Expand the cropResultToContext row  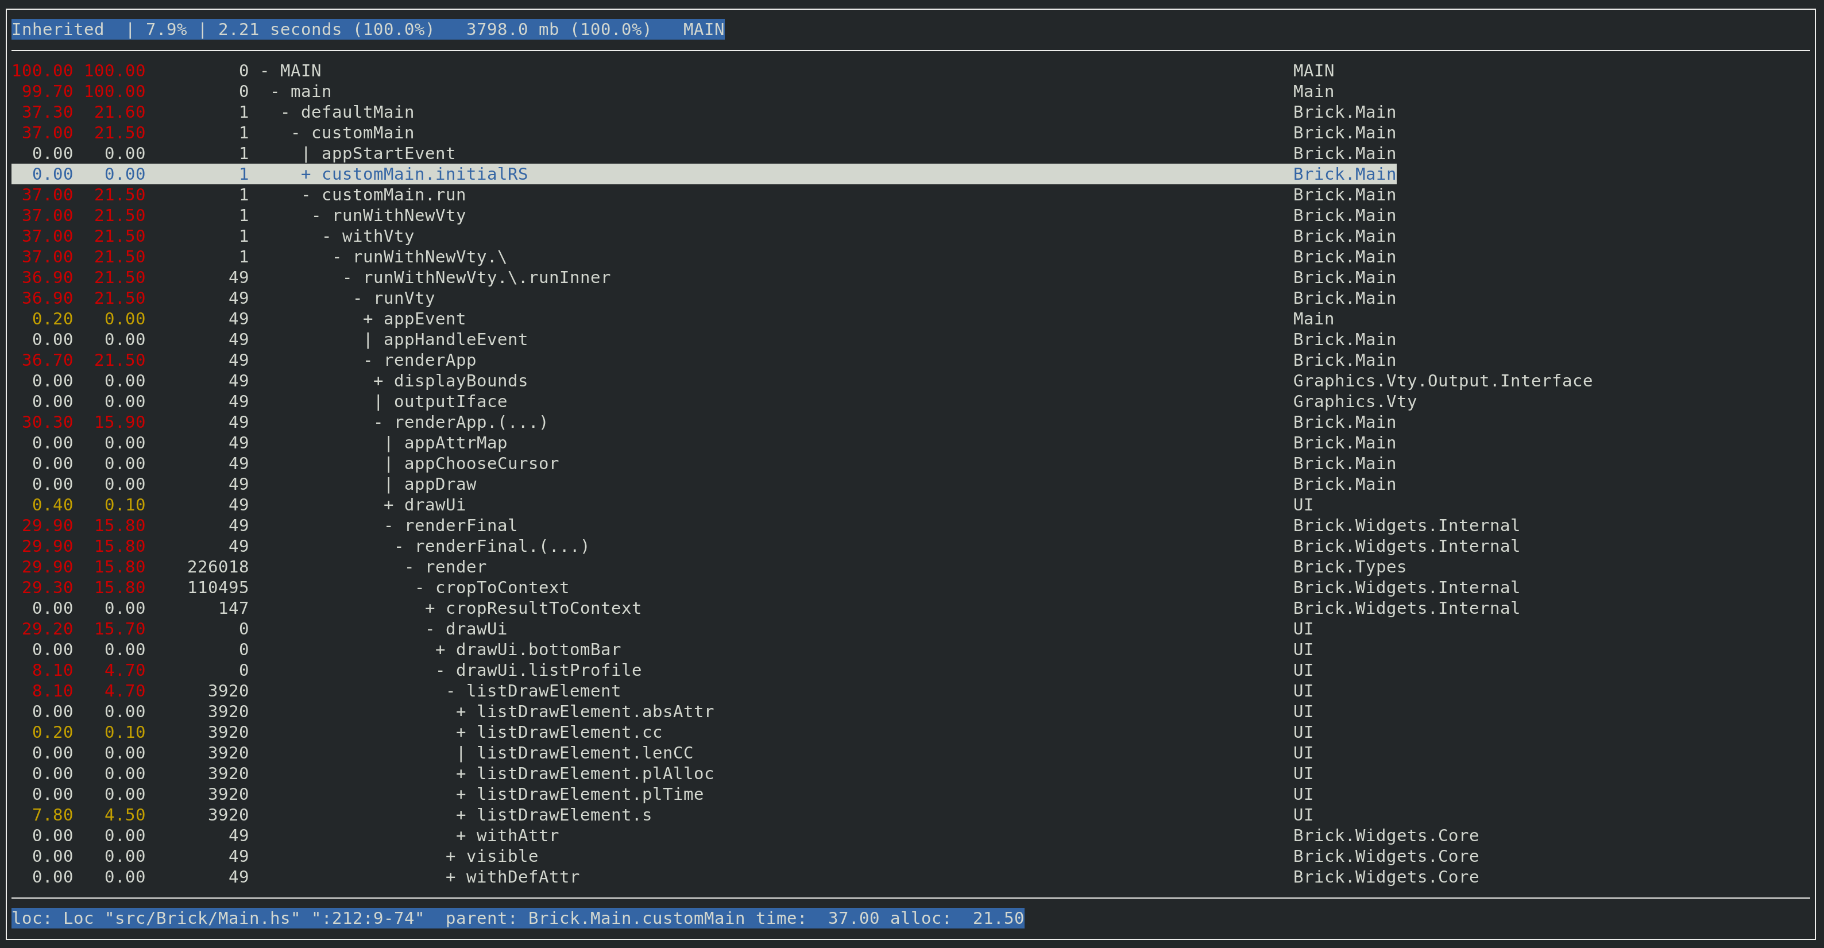[x=430, y=609]
